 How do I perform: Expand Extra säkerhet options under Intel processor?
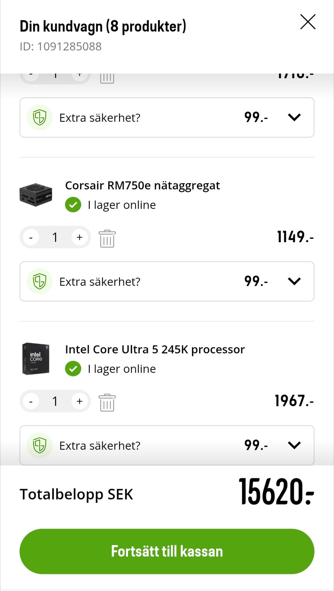294,445
